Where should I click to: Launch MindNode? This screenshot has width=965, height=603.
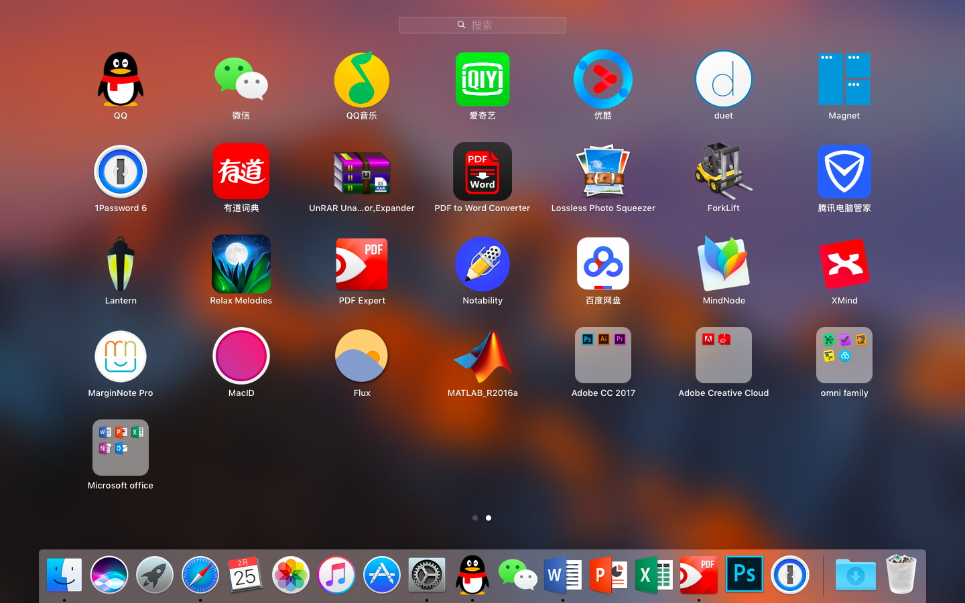click(x=724, y=265)
